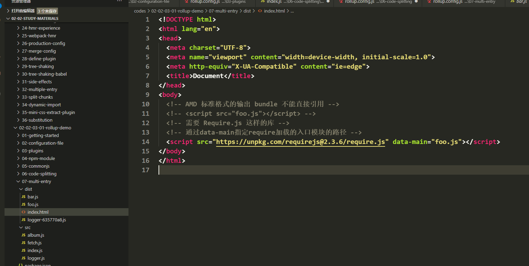Expand the 01-getting-started folder
Image resolution: width=529 pixels, height=266 pixels.
pos(40,136)
